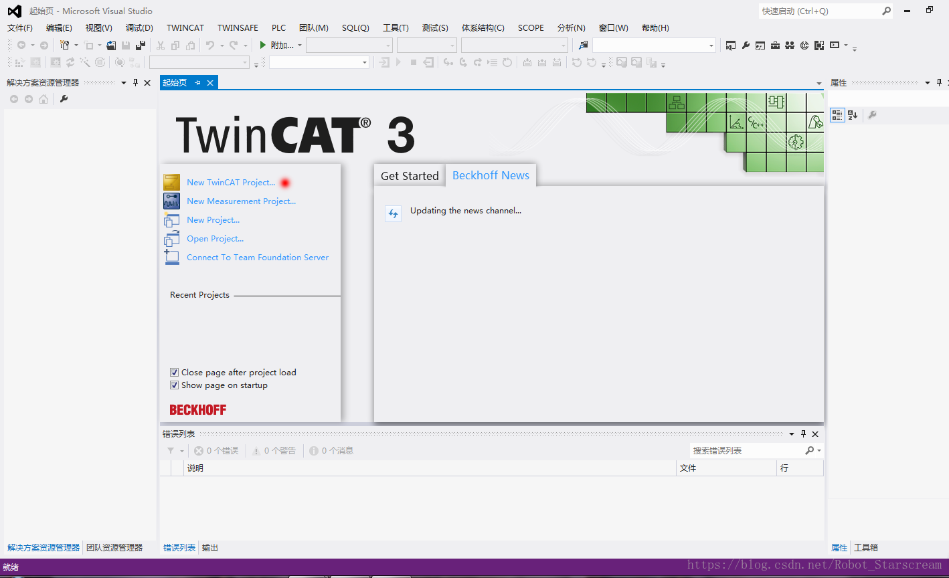Expand the Undo history dropdown arrow
The width and height of the screenshot is (949, 578).
[x=222, y=45]
